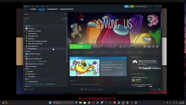This screenshot has height=105, width=186.
Task: Open the Friends menu
Action: [37, 6]
